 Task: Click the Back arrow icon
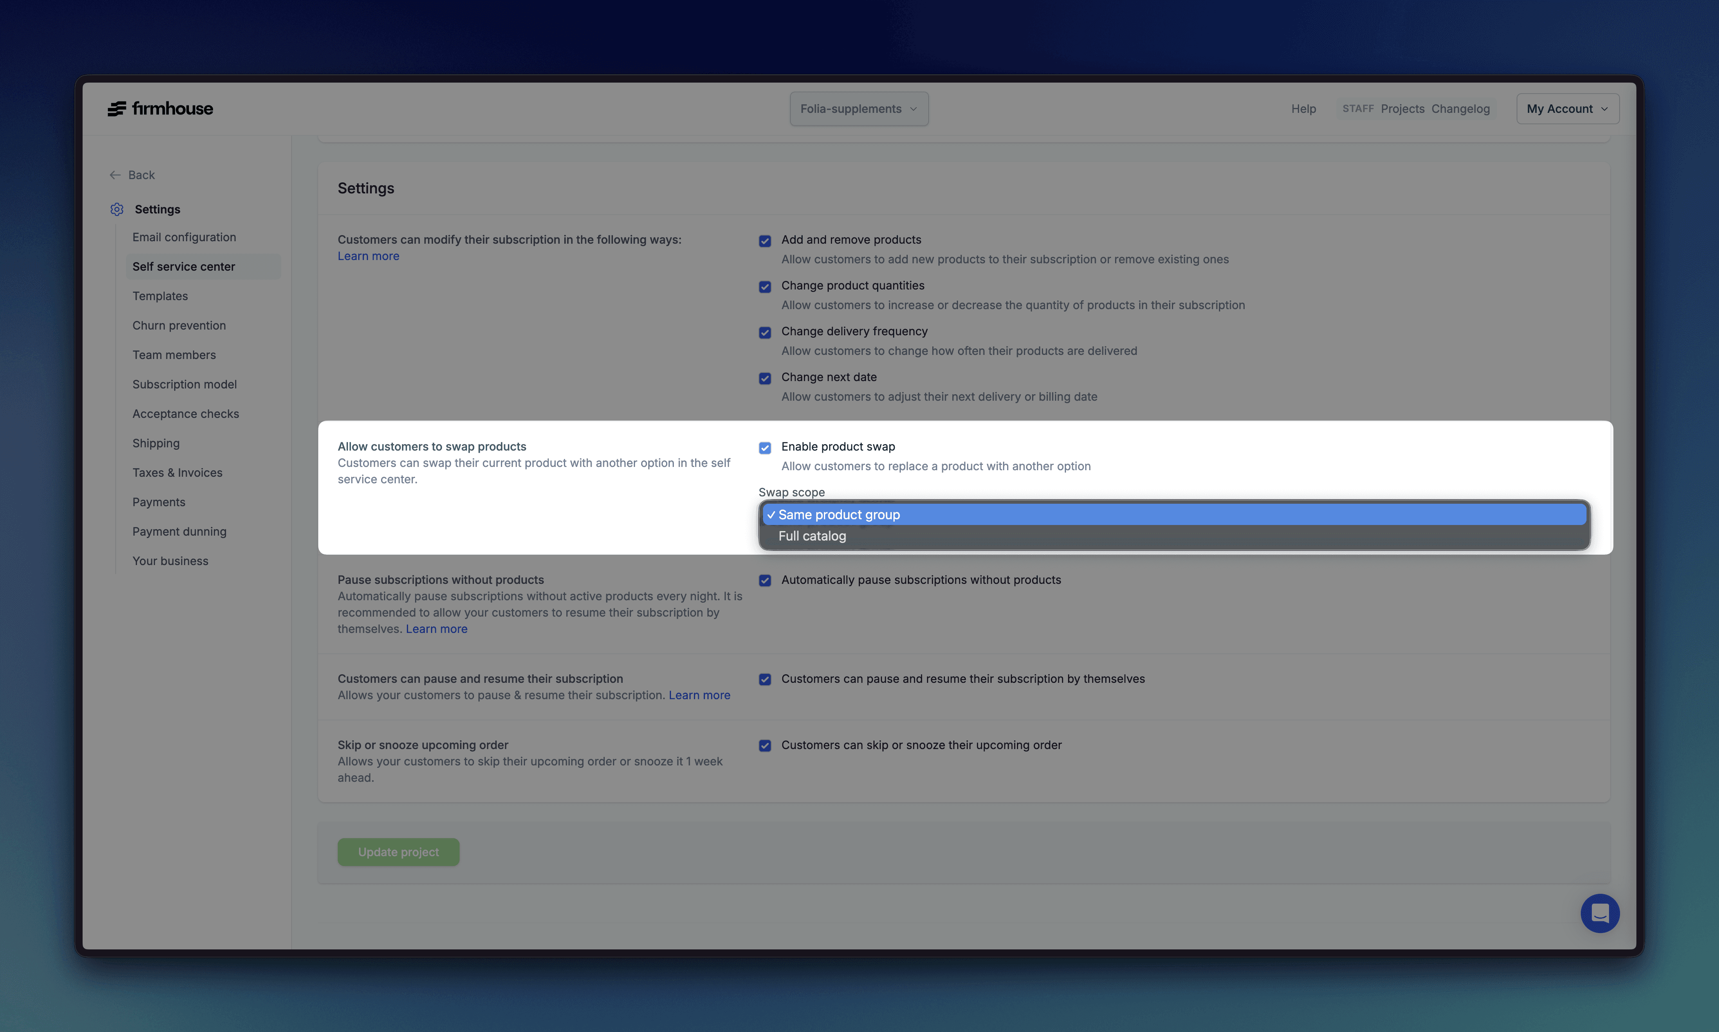pyautogui.click(x=115, y=175)
